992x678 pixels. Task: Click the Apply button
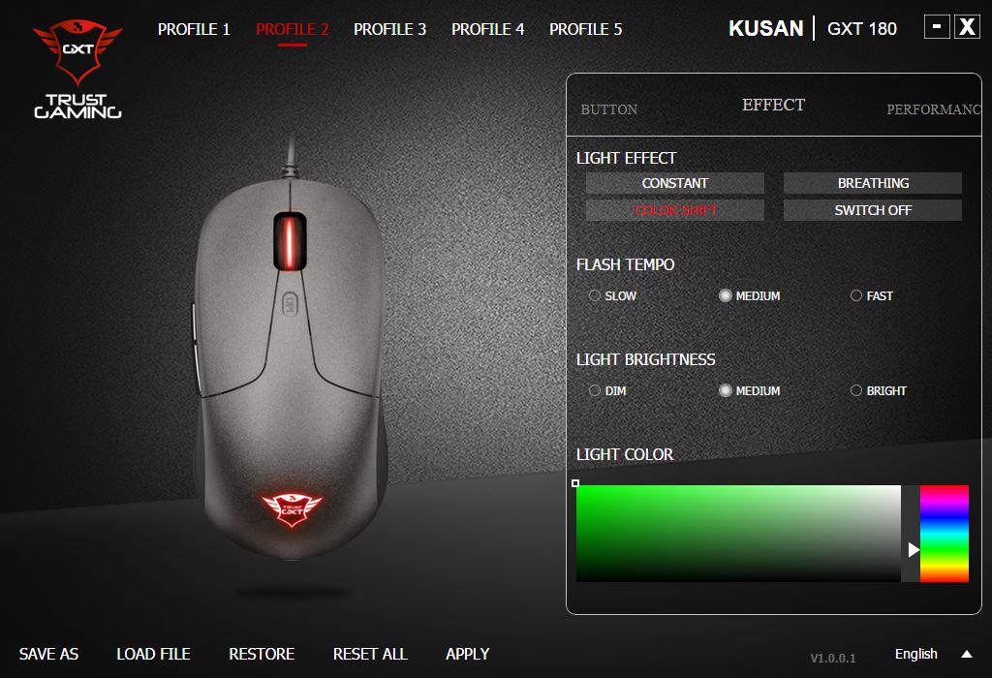[x=468, y=654]
